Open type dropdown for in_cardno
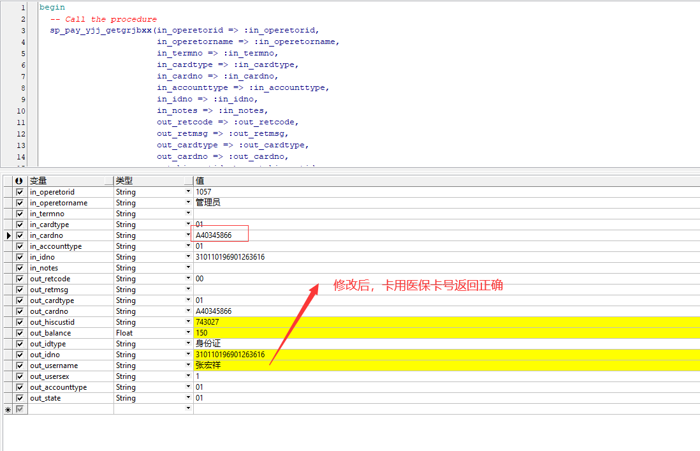Screen dimensions: 700x451 189,235
